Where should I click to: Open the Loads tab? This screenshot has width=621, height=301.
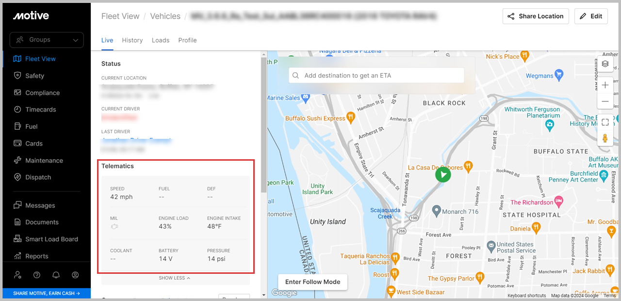tap(160, 40)
